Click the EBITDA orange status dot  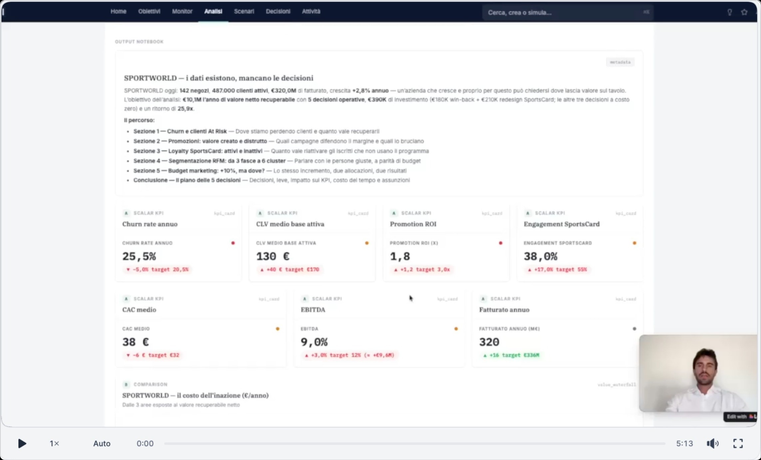[x=456, y=329]
